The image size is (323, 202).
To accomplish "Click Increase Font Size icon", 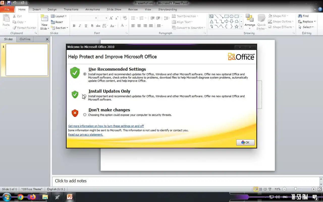I will pos(111,18).
